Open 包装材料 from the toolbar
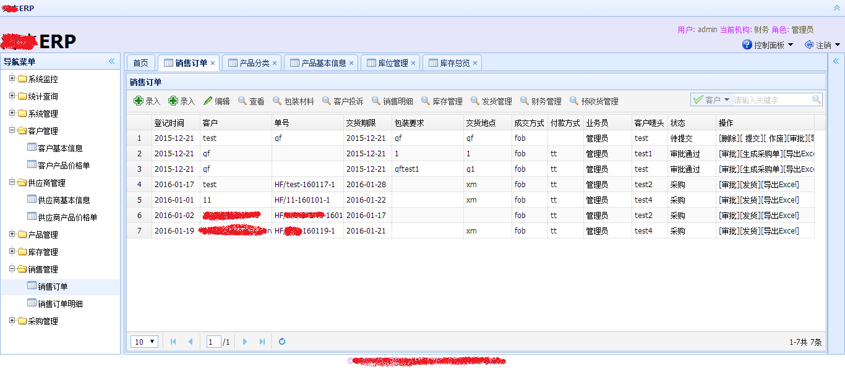The width and height of the screenshot is (845, 370). point(293,101)
